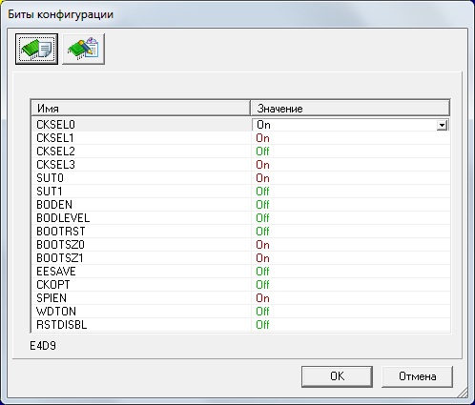Select the EESAVE row
The width and height of the screenshot is (475, 405).
tap(240, 272)
